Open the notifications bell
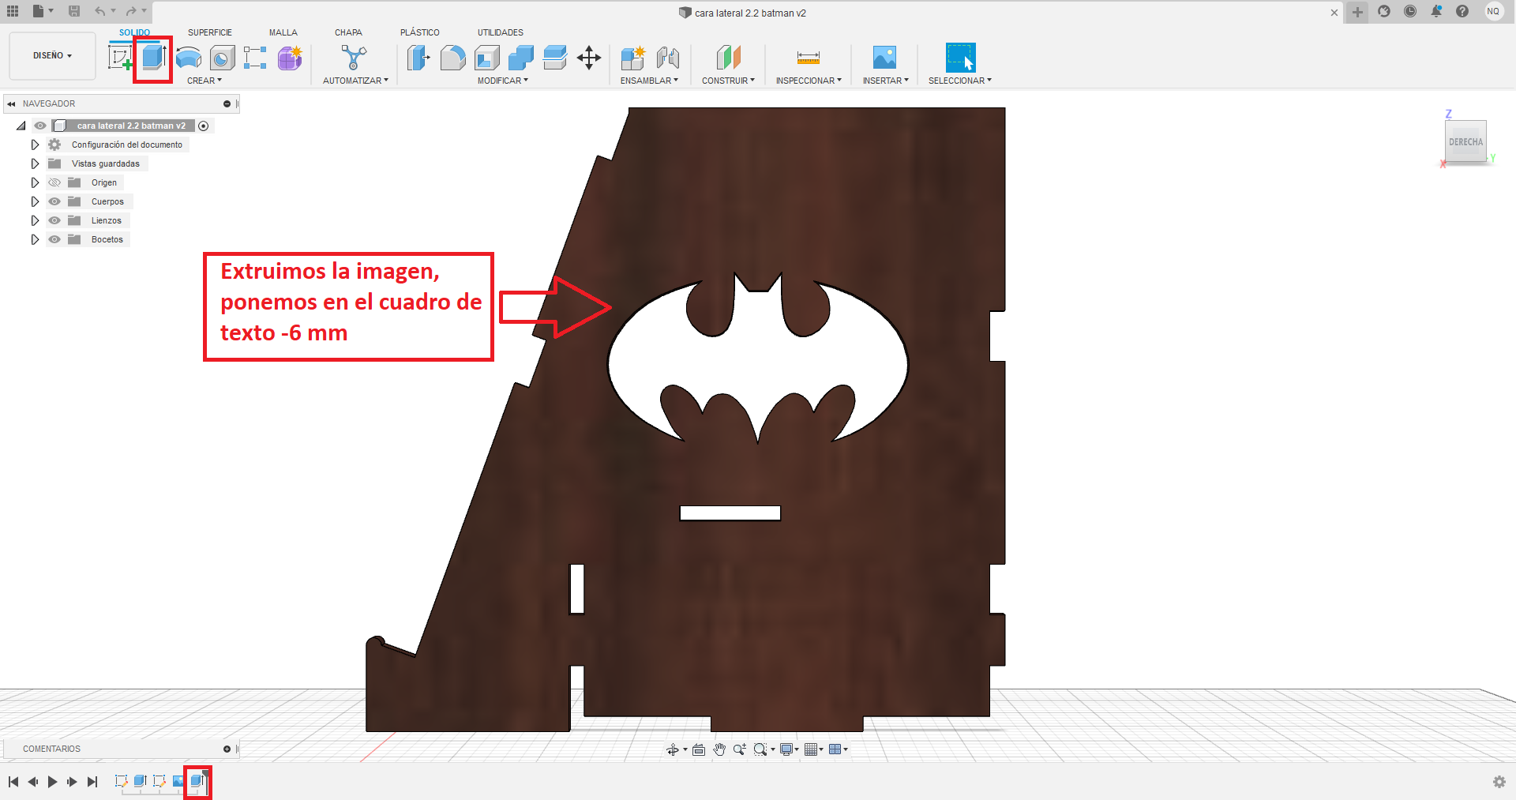Image resolution: width=1516 pixels, height=800 pixels. (x=1436, y=11)
